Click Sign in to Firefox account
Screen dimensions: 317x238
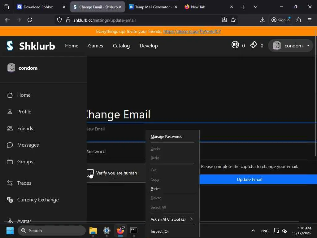point(280,20)
